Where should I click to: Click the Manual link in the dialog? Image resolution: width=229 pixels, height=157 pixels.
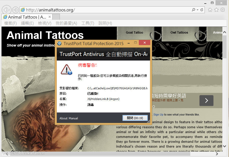tap(73, 118)
